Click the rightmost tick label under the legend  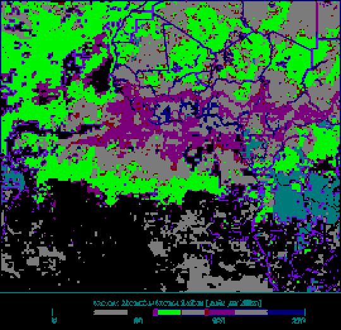point(298,321)
